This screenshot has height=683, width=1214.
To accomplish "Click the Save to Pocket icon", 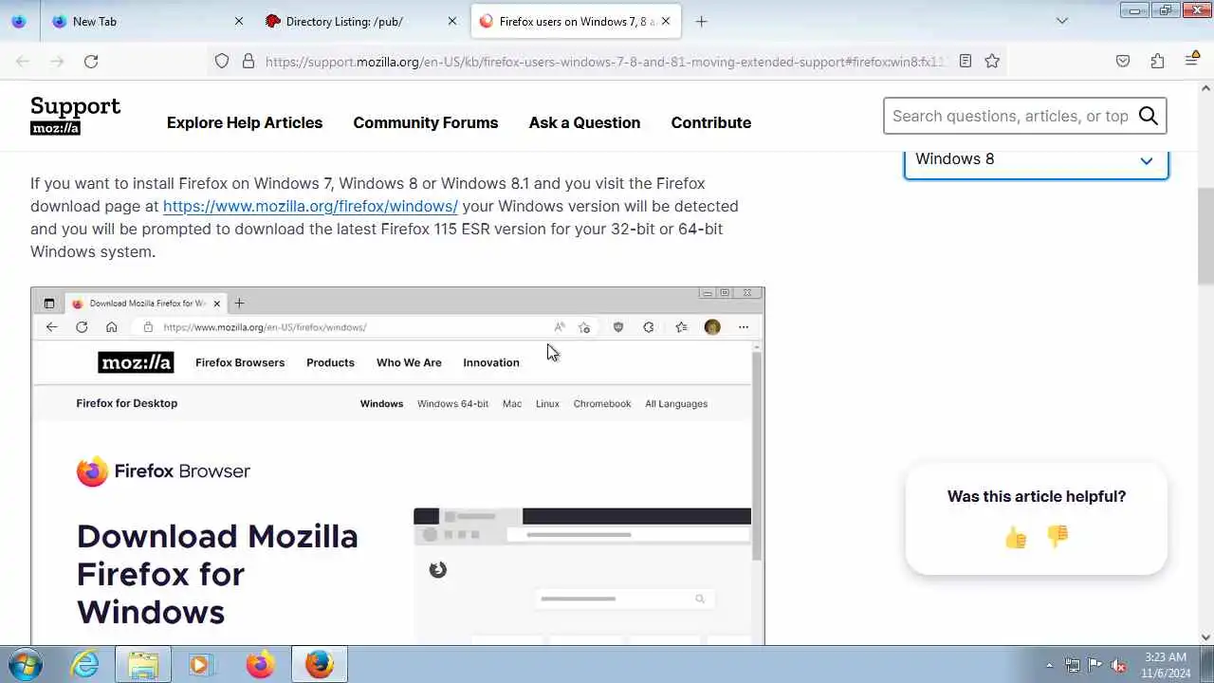I will coord(1123,61).
